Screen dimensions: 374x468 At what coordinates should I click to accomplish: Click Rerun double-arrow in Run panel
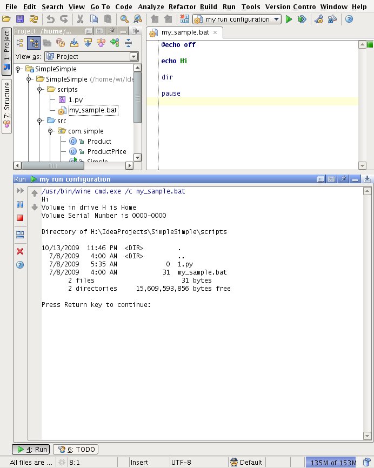[x=20, y=191]
